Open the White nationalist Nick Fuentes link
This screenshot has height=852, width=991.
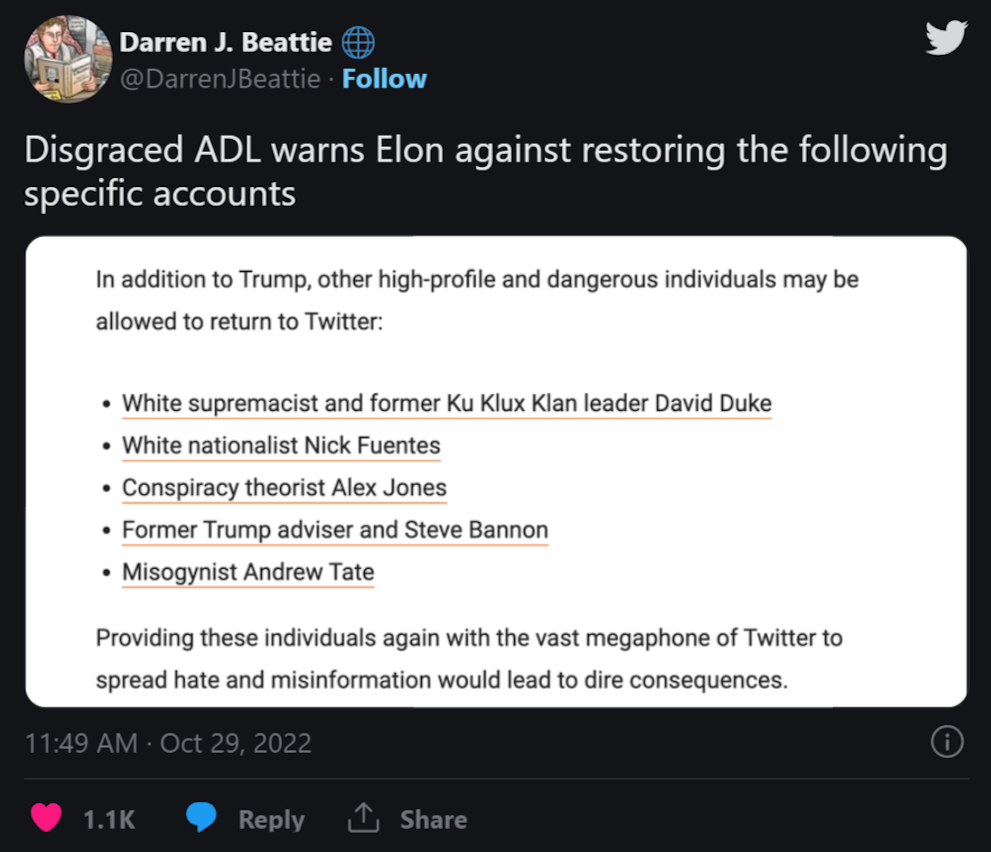(x=281, y=445)
